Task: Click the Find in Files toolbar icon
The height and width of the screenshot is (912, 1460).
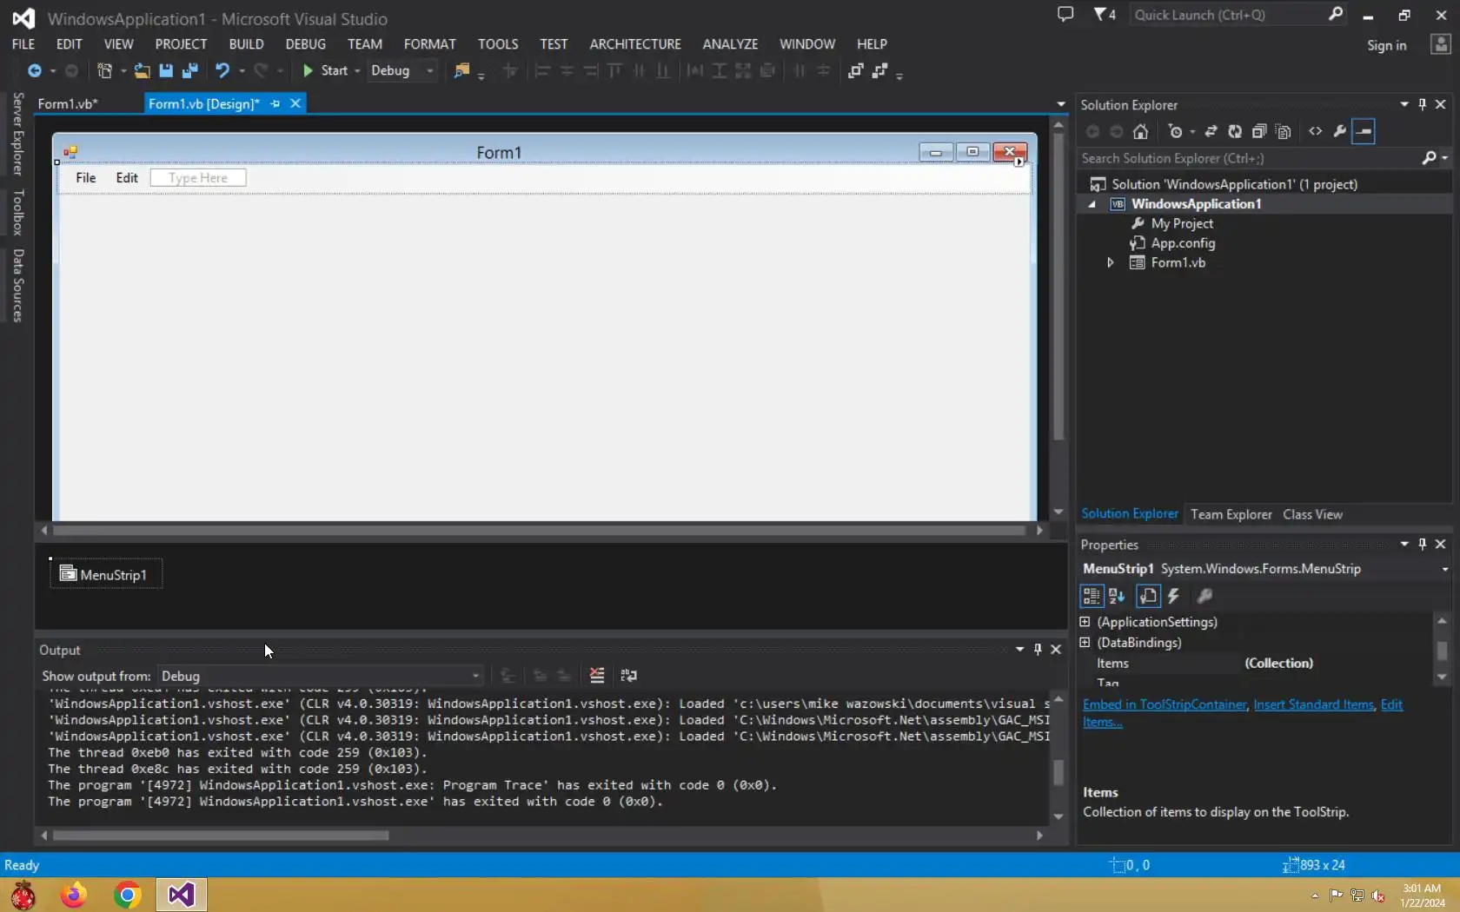Action: (461, 71)
